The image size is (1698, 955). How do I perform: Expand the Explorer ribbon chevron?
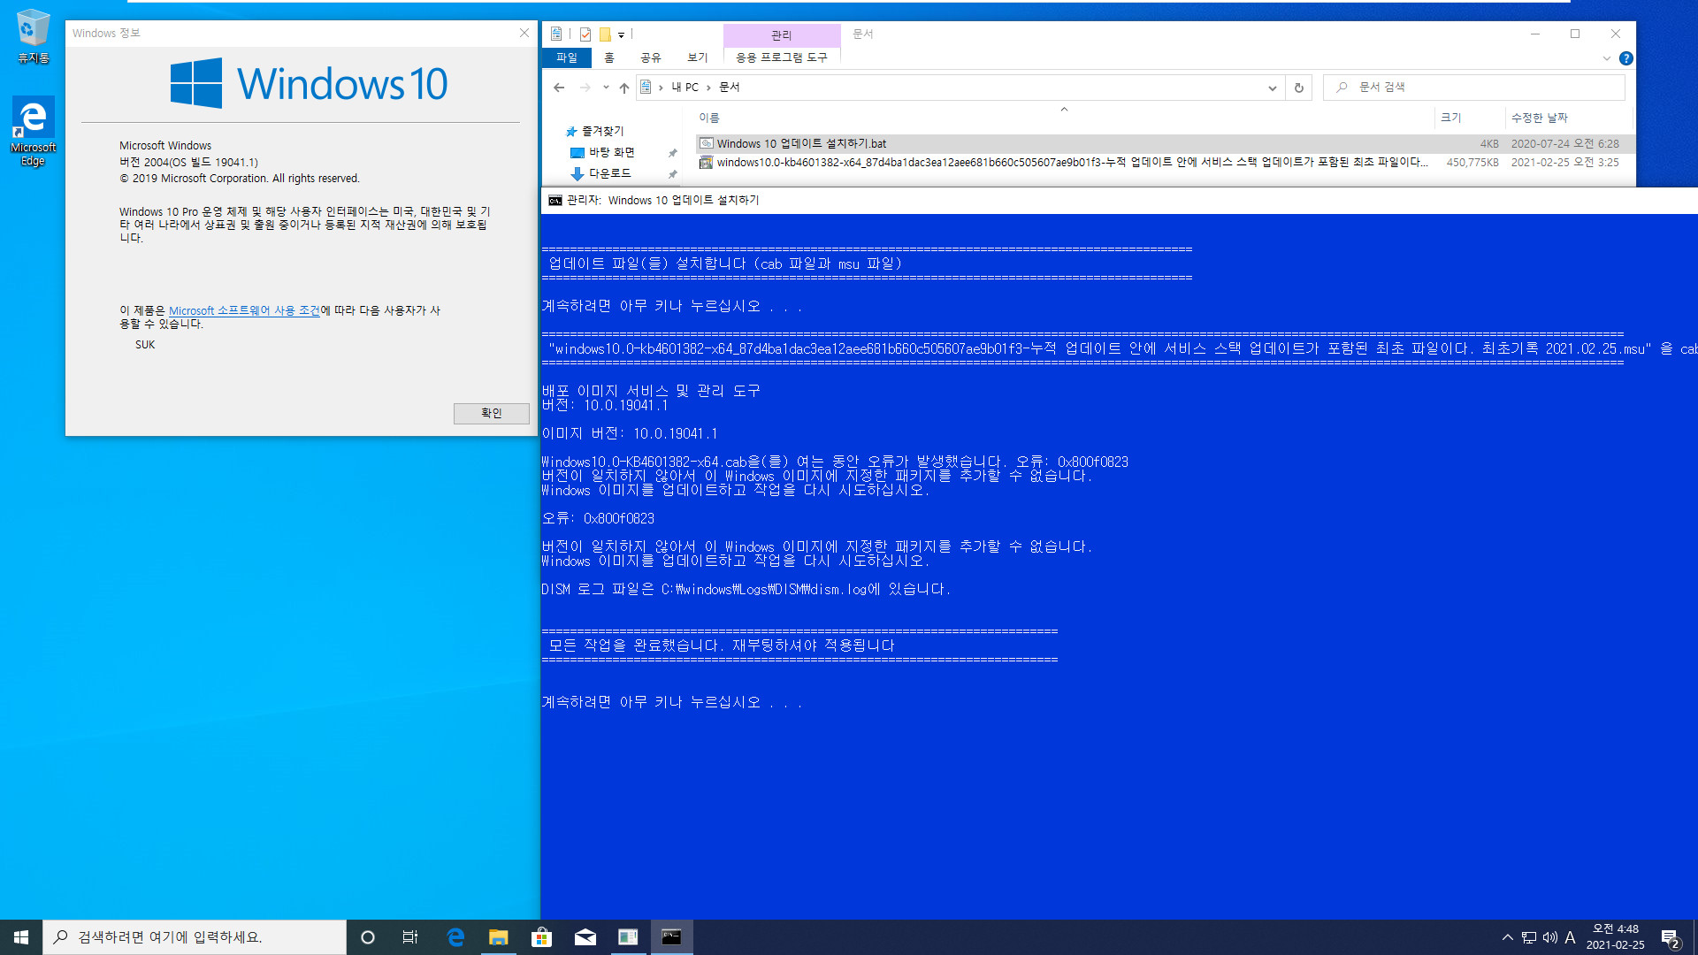point(1607,58)
